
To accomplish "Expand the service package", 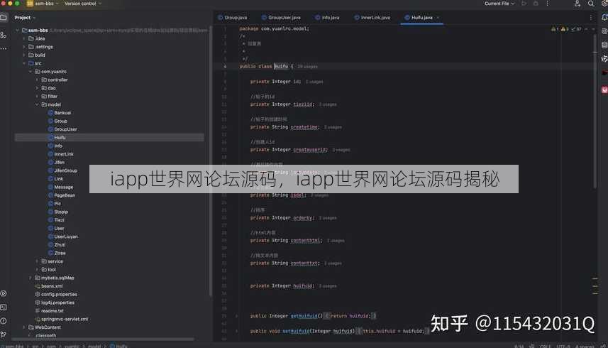I will click(37, 261).
